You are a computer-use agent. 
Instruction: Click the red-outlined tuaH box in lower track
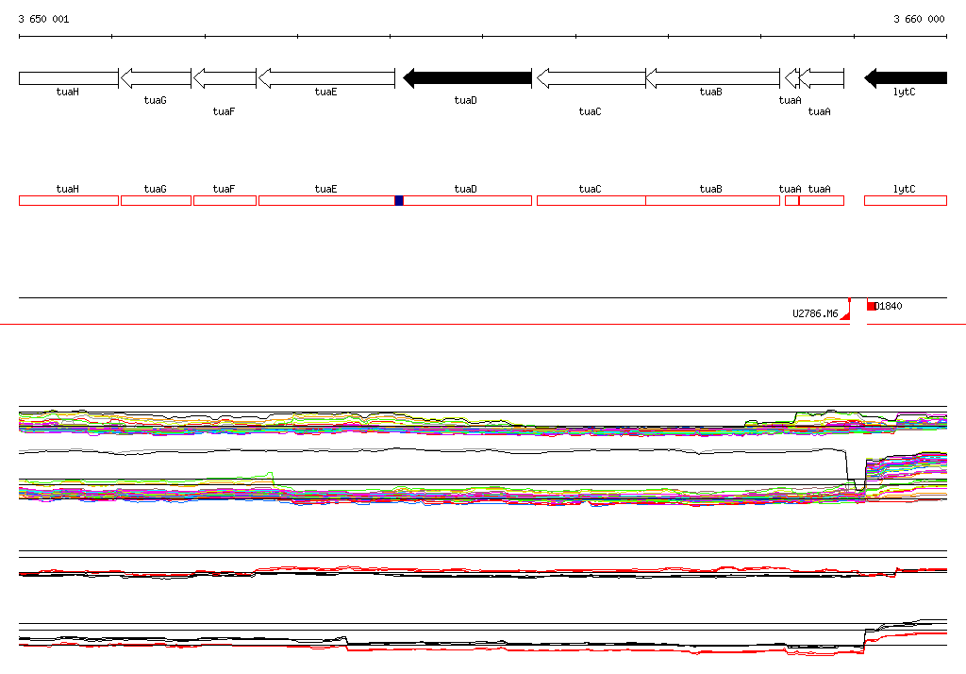[x=68, y=200]
